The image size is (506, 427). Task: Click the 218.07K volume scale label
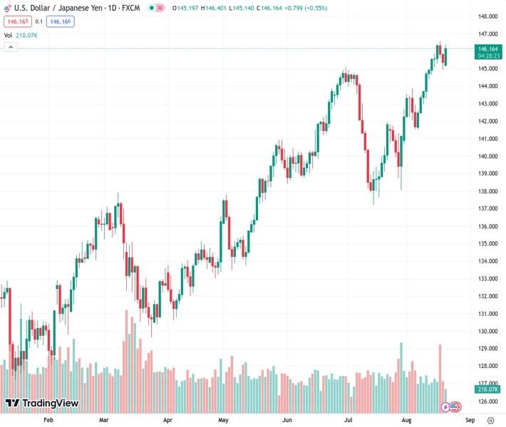[x=487, y=390]
